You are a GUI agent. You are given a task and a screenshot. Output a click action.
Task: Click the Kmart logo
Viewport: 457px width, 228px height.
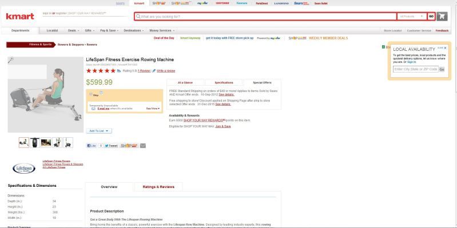click(20, 17)
